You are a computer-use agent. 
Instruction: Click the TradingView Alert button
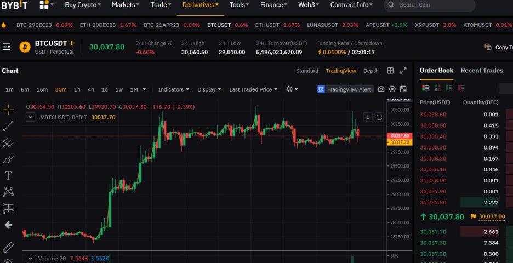point(345,89)
